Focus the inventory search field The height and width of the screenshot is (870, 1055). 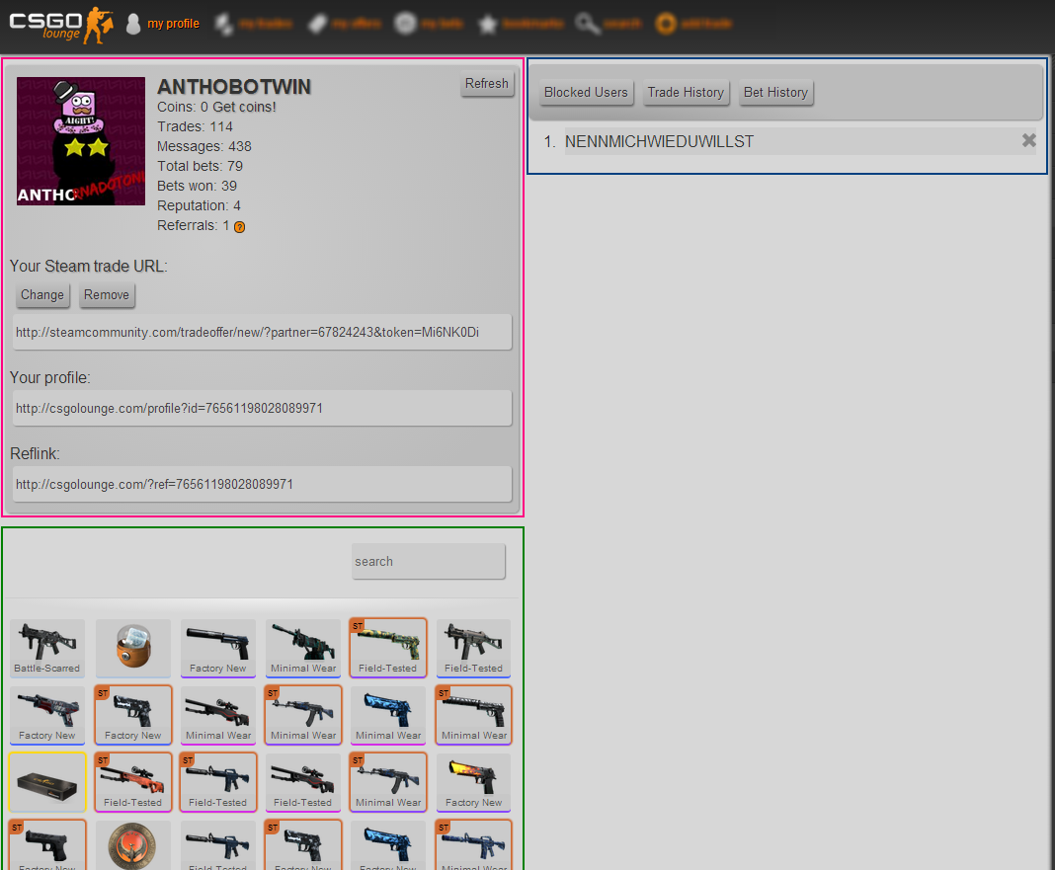428,561
